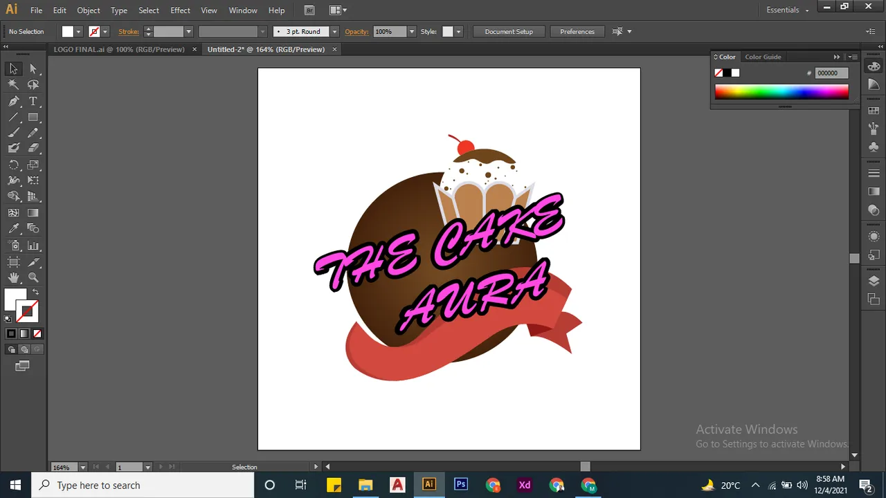Viewport: 886px width, 498px height.
Task: Enable Draw Normal mode
Action: 11,349
